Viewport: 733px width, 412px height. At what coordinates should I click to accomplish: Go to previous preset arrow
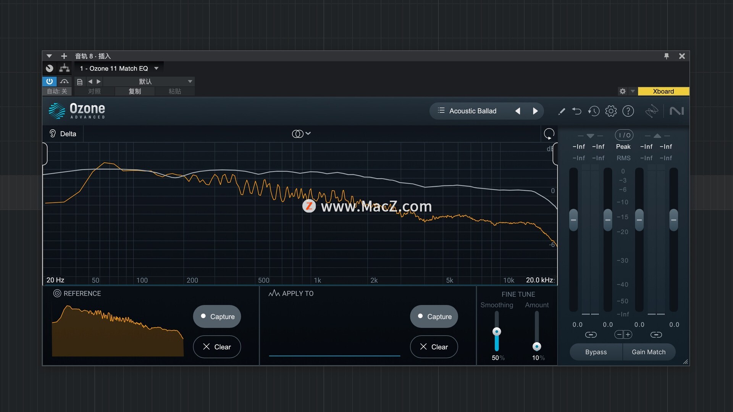[x=518, y=111]
